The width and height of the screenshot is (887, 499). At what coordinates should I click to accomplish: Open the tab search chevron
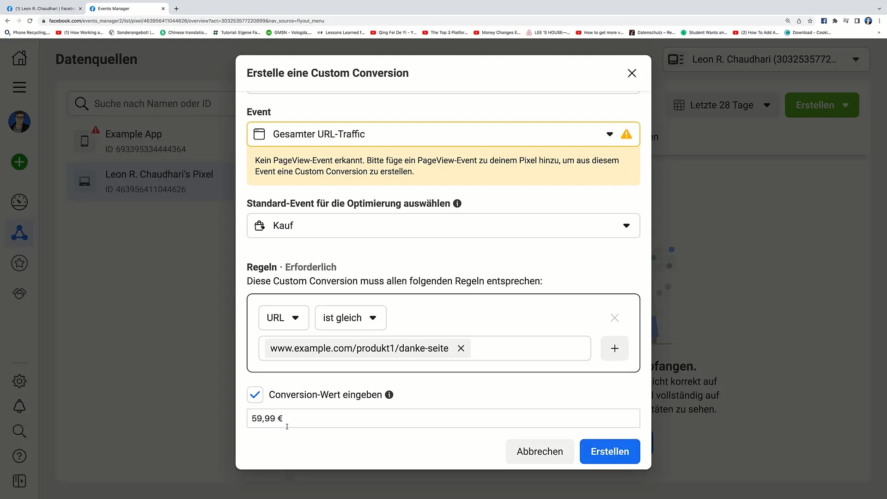(879, 8)
